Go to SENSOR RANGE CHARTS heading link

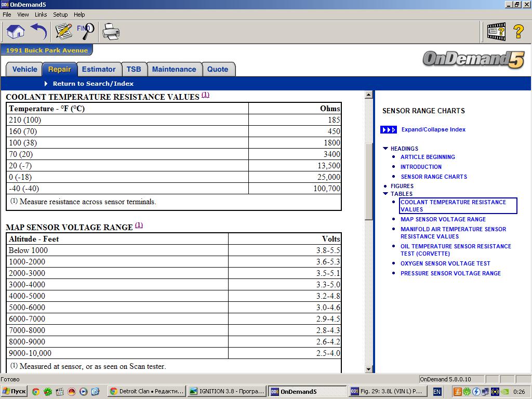pyautogui.click(x=434, y=177)
